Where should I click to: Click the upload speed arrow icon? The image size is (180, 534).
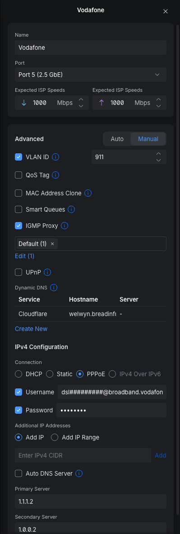point(101,103)
